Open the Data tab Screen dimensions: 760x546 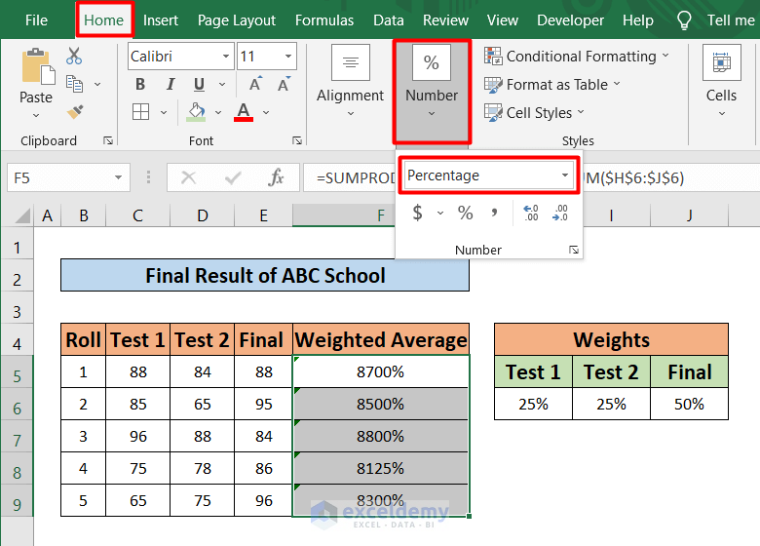(388, 20)
